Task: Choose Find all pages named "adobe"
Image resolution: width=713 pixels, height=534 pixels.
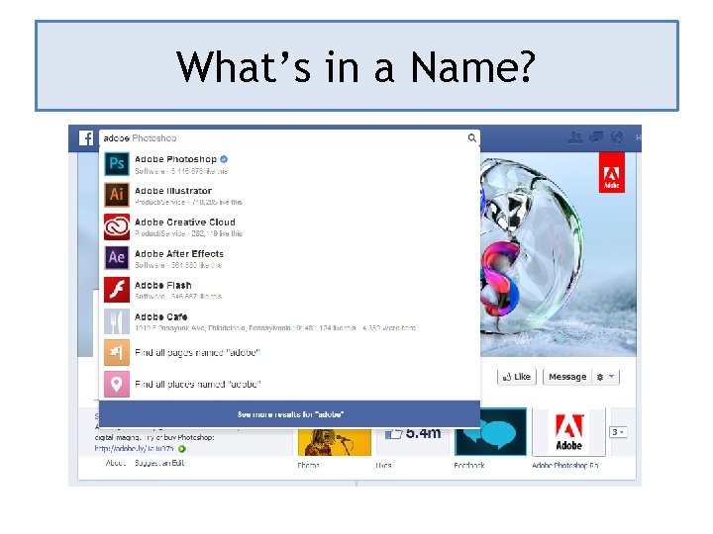Action: [x=289, y=352]
